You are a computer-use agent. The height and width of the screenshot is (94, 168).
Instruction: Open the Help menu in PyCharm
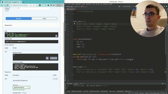(x=111, y=4)
